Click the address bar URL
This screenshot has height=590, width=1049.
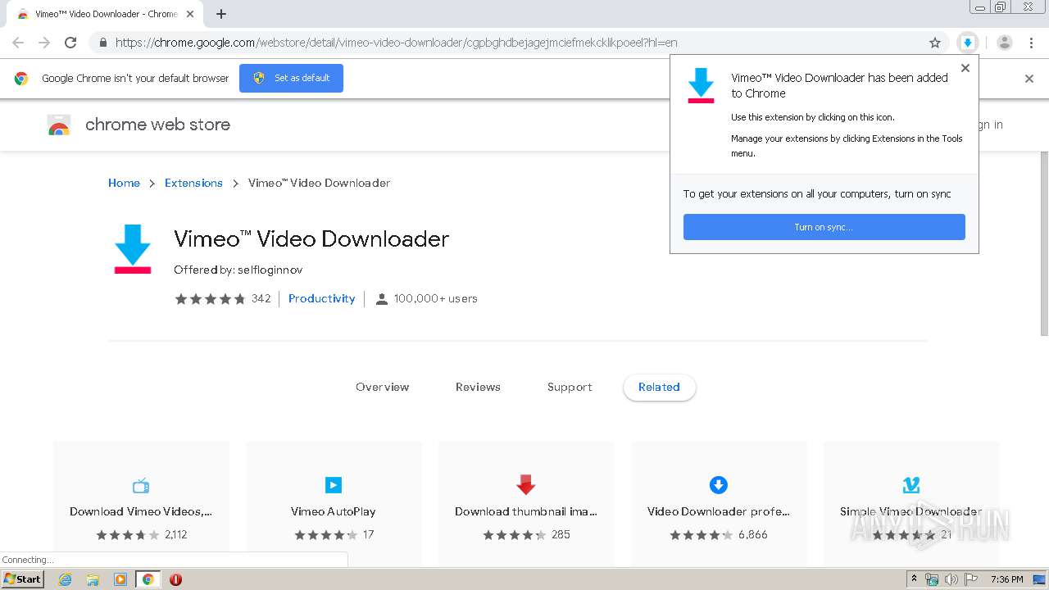pyautogui.click(x=396, y=43)
